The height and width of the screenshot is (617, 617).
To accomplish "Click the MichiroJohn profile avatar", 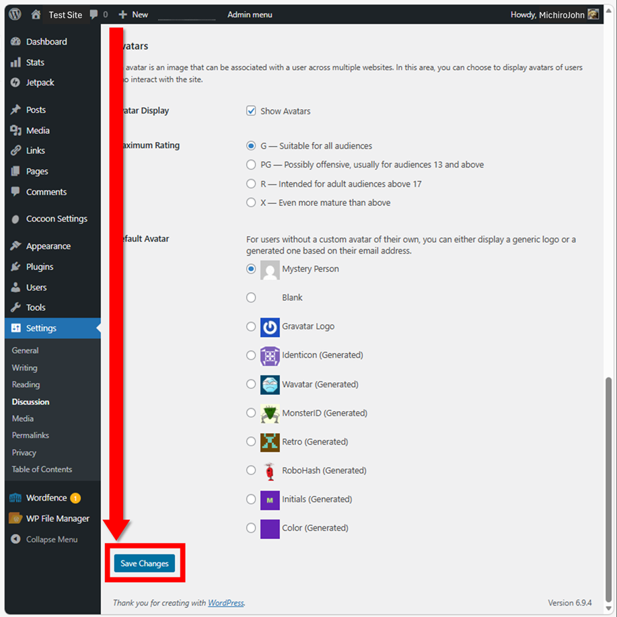I will click(593, 14).
